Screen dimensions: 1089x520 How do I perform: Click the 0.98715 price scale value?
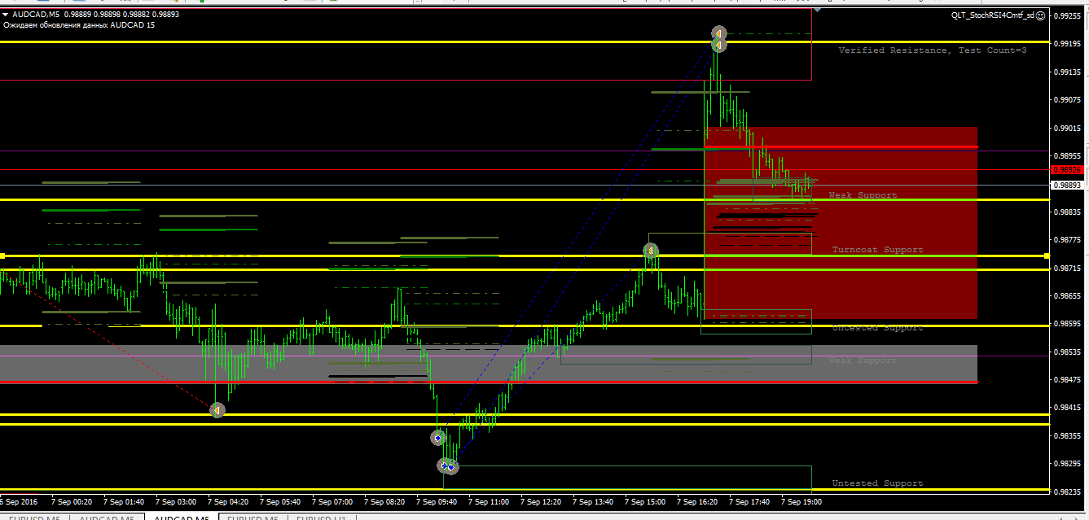1068,269
